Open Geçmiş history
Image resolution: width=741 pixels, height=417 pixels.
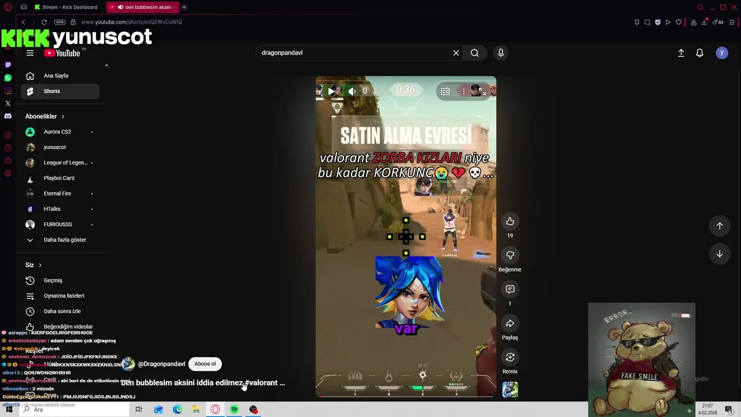pyautogui.click(x=60, y=280)
